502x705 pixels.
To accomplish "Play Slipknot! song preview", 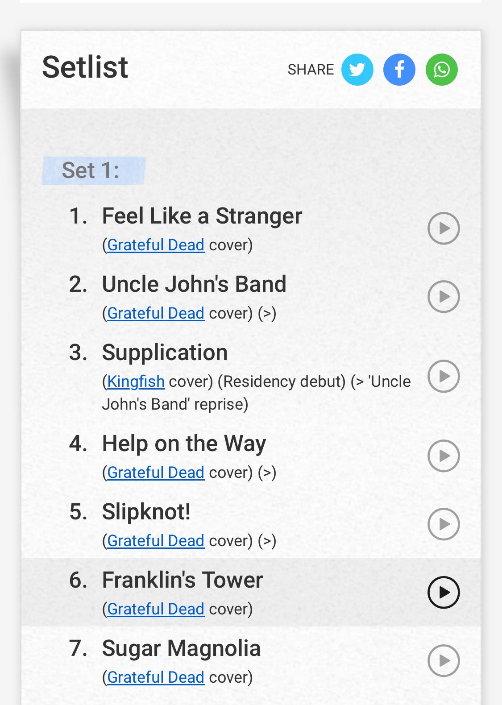I will tap(444, 524).
